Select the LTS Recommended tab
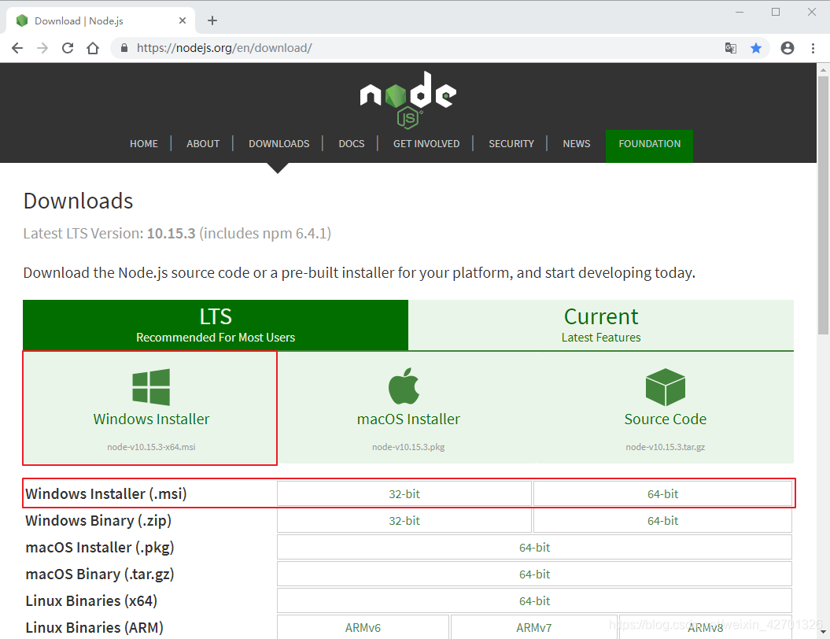The image size is (830, 639). pos(215,324)
